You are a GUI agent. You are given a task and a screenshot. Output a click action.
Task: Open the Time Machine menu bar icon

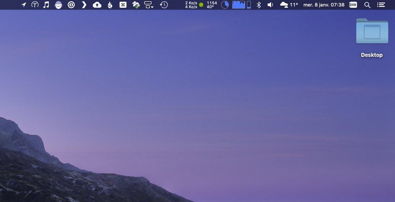point(164,5)
